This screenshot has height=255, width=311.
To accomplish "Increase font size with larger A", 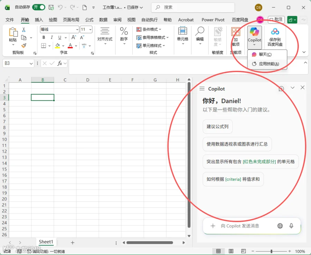I will (x=74, y=37).
